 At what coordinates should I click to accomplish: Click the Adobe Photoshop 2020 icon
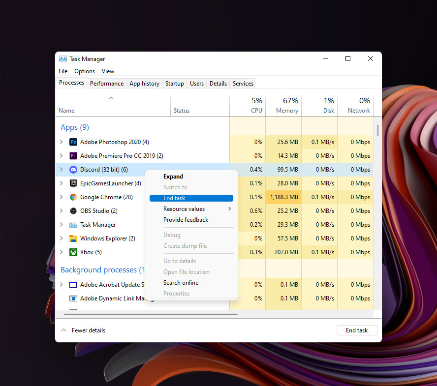point(73,142)
